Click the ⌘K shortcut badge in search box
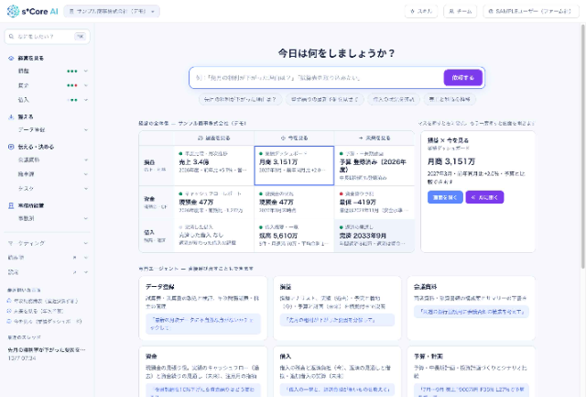 coord(80,37)
